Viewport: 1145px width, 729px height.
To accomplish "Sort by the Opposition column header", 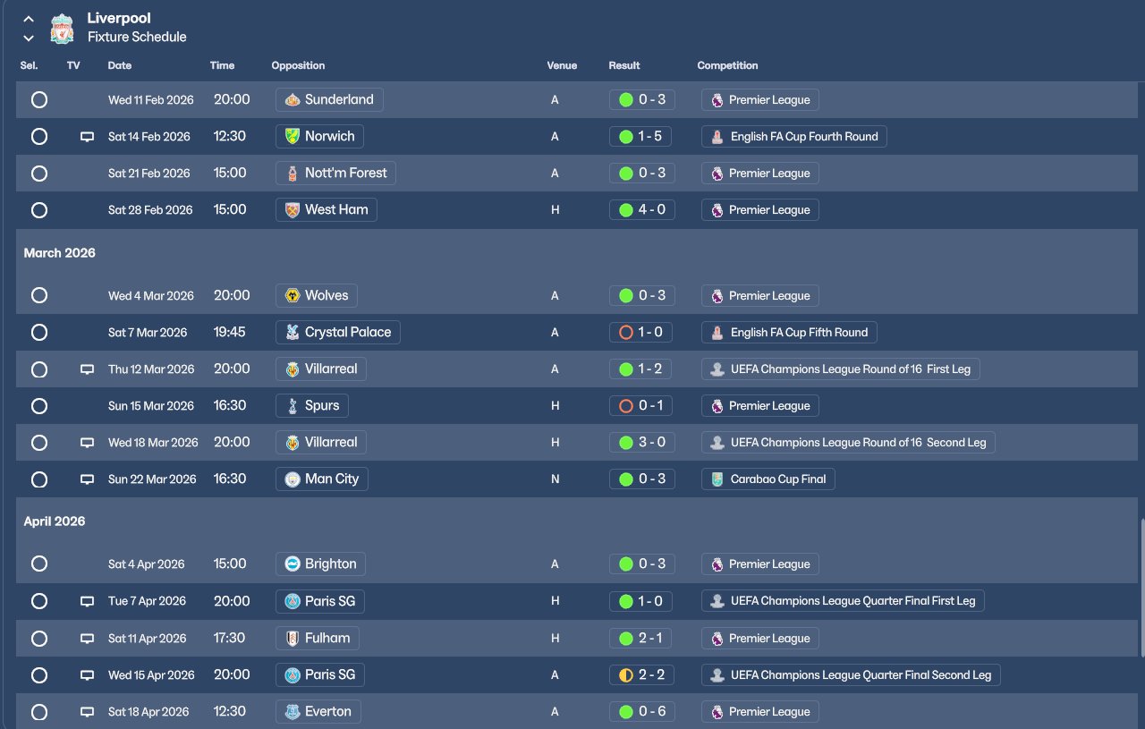I will pyautogui.click(x=298, y=65).
